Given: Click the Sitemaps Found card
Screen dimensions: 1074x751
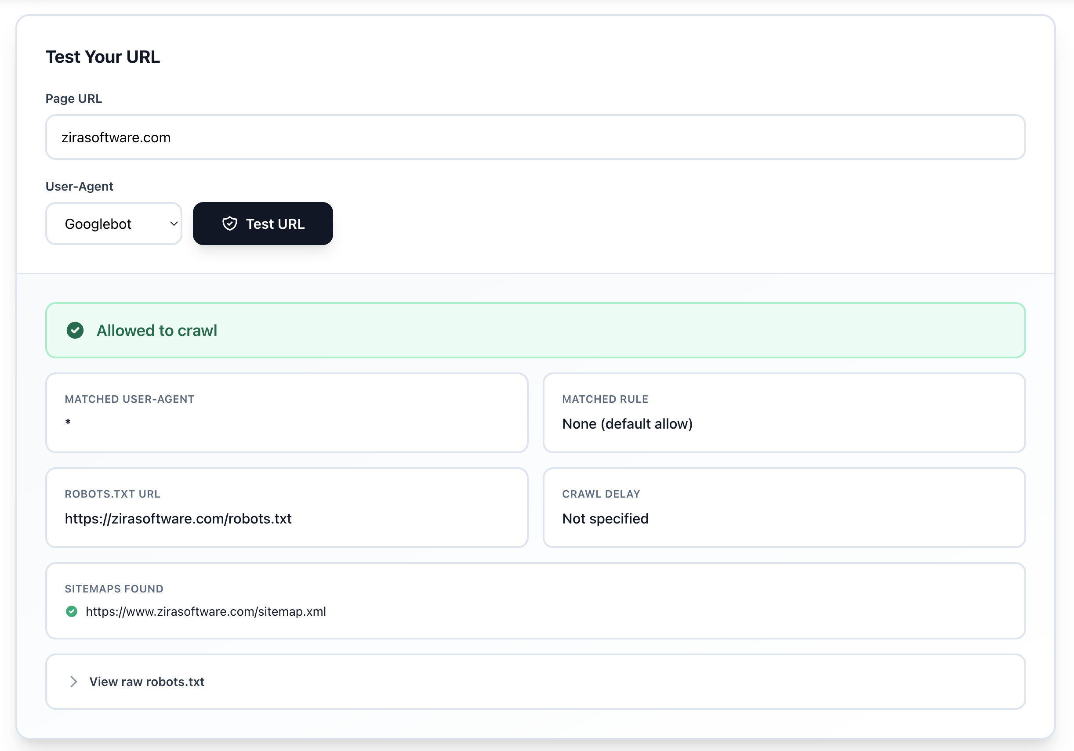Looking at the screenshot, I should click(535, 601).
